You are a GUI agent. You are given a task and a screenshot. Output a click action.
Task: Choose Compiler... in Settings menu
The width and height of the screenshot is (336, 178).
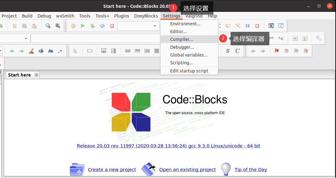(x=189, y=39)
